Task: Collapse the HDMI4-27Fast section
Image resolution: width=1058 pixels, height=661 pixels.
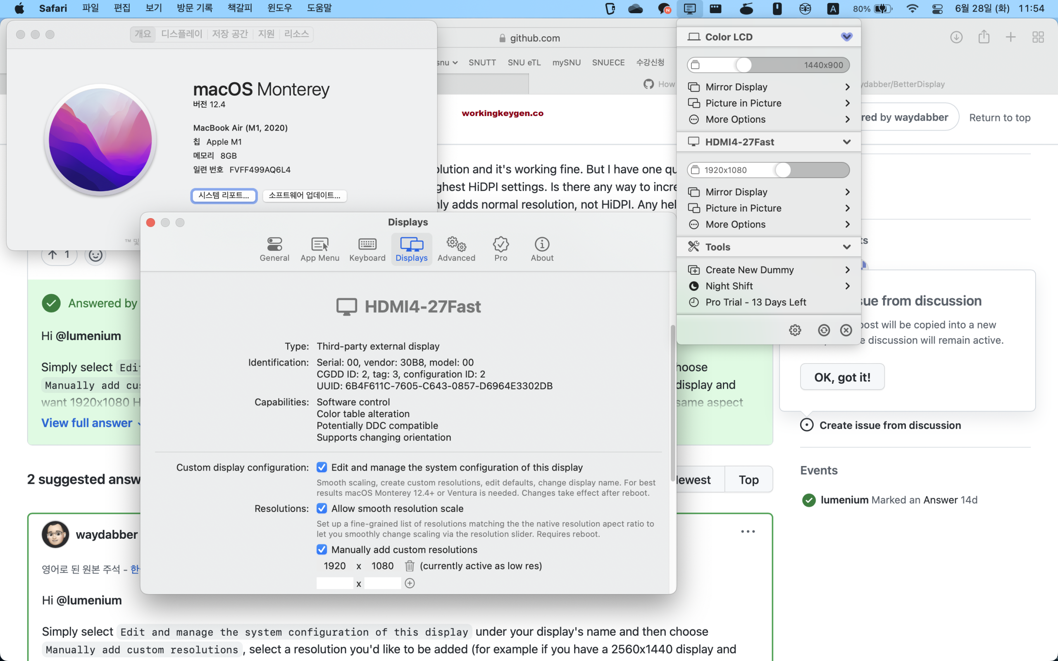Action: [847, 142]
